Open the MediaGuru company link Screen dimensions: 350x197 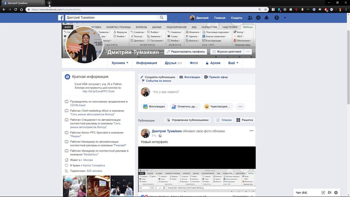(x=91, y=155)
